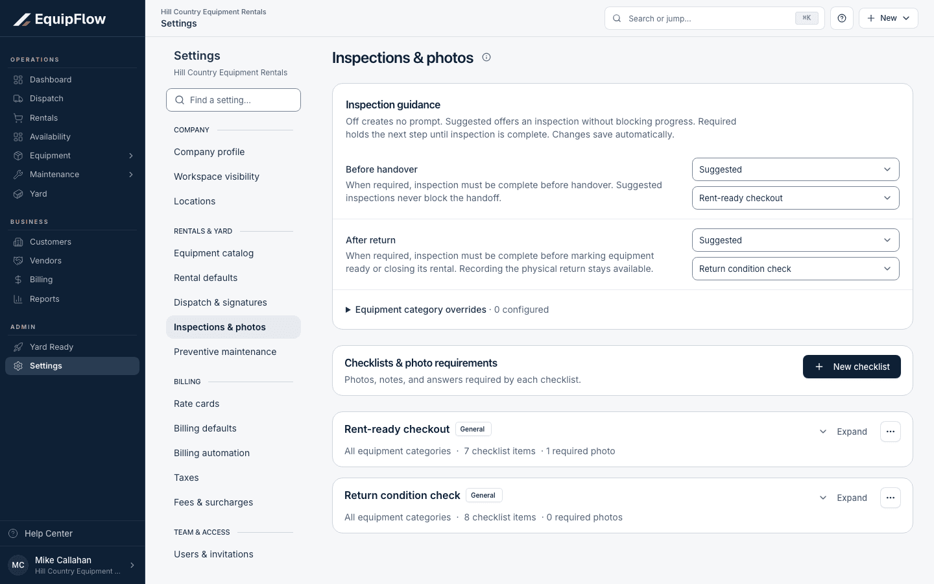Expand the Return condition check checklist
This screenshot has height=584, width=934.
(x=843, y=498)
